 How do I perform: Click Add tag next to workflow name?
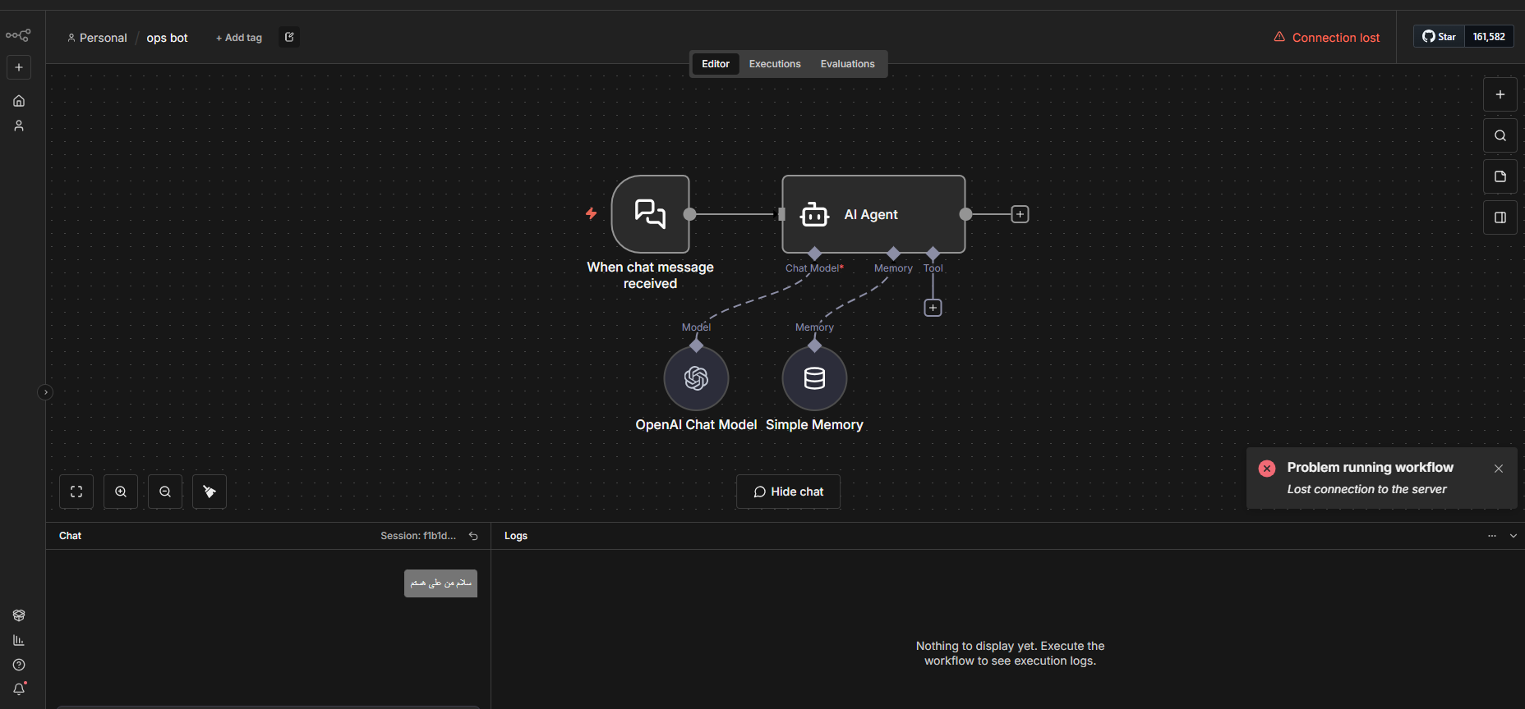pyautogui.click(x=239, y=38)
